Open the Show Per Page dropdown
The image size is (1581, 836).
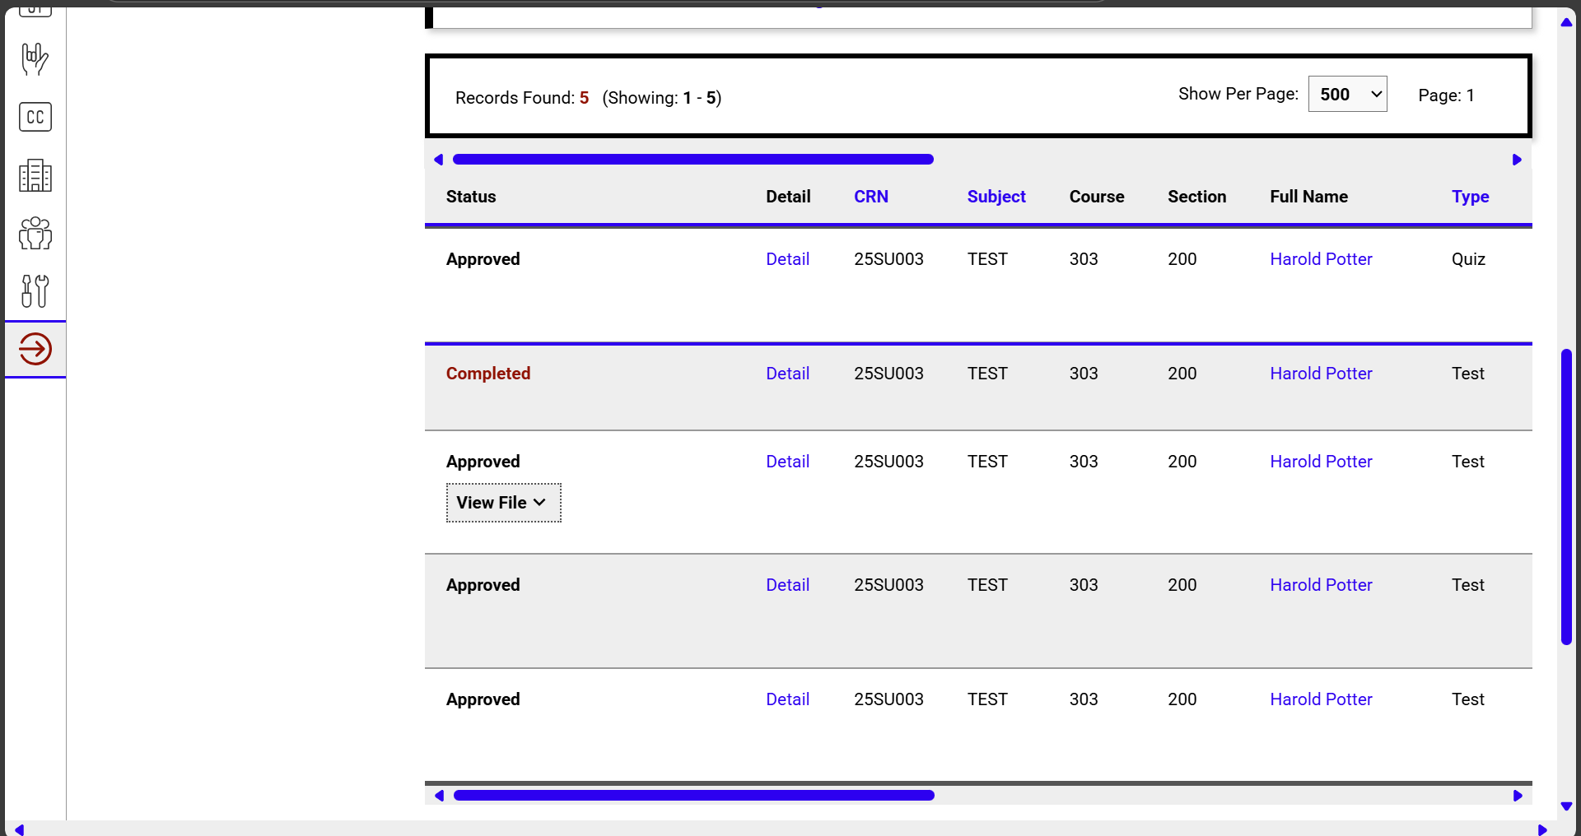pos(1347,94)
